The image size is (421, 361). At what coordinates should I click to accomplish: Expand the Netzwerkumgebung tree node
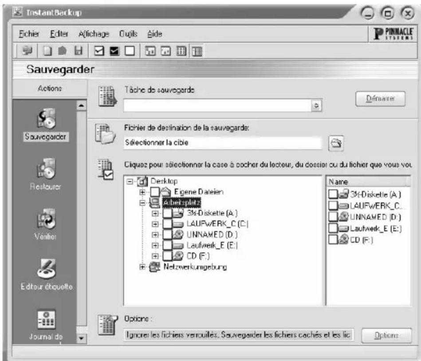142,267
